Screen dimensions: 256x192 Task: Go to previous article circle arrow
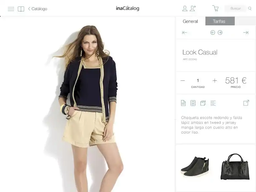[213, 32]
